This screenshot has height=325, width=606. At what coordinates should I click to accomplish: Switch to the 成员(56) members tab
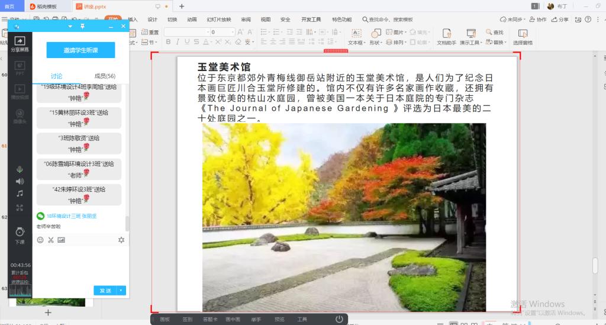pos(105,76)
